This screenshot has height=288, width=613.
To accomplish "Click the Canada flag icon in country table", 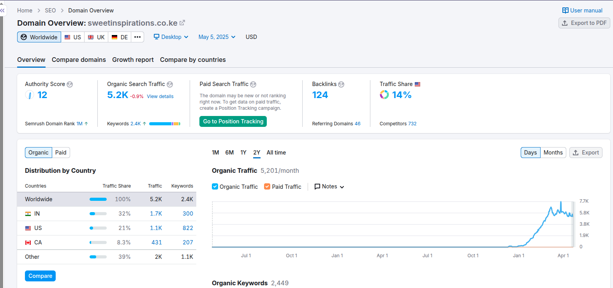I will 28,242.
